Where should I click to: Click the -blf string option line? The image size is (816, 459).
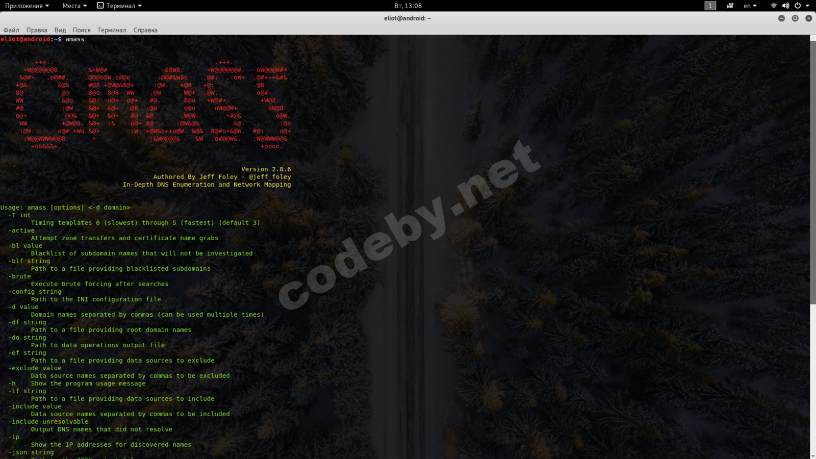tap(29, 261)
